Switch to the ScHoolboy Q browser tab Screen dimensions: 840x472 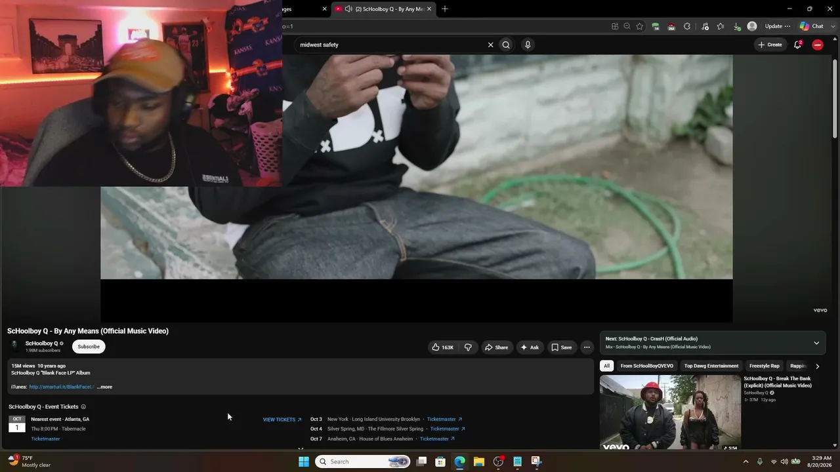(x=384, y=9)
